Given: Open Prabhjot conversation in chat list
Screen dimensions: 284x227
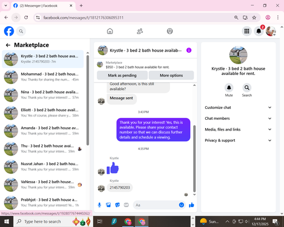Looking at the screenshot, I should (x=43, y=203).
